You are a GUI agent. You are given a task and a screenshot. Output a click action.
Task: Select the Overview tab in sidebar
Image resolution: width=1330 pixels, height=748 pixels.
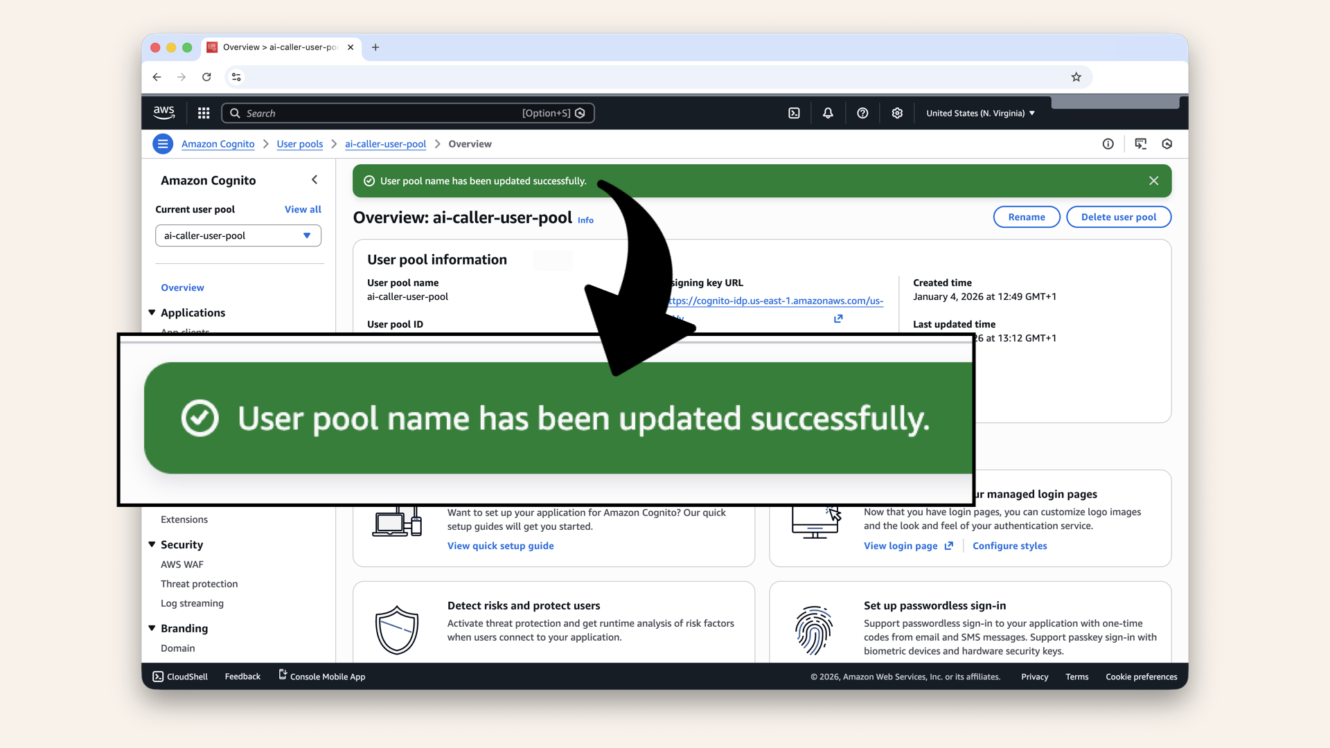click(182, 287)
